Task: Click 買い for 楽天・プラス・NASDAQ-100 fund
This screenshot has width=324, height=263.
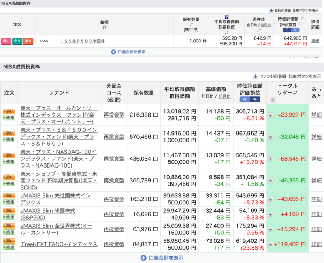Action: point(9,155)
